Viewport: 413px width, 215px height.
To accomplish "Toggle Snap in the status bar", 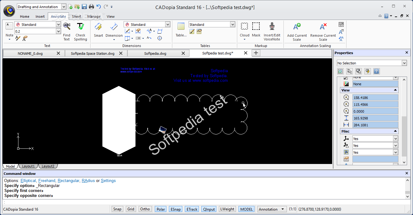I will point(117,209).
